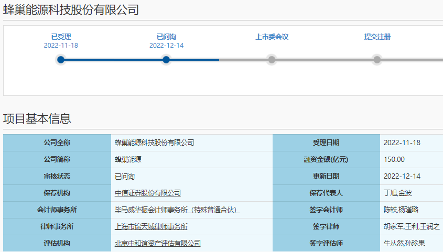
Task: Click the 项目基本信息 section heading
Action: (37, 119)
